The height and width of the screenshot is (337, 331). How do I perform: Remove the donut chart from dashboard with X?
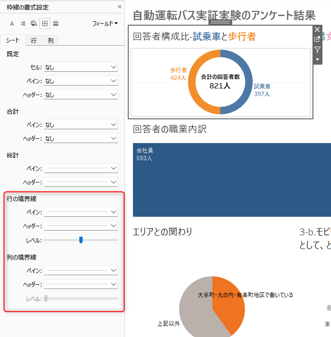click(x=318, y=29)
